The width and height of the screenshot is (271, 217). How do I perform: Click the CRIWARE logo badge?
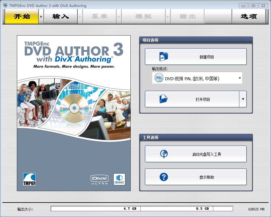pos(119,179)
